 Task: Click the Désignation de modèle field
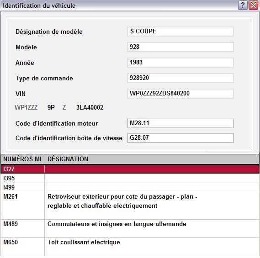(x=180, y=32)
